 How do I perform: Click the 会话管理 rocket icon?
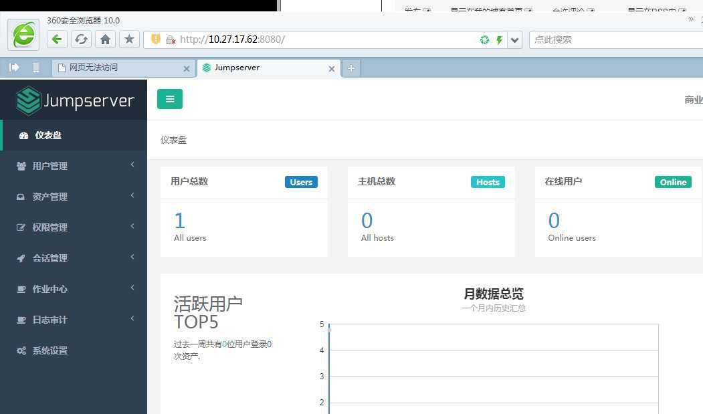pyautogui.click(x=21, y=258)
